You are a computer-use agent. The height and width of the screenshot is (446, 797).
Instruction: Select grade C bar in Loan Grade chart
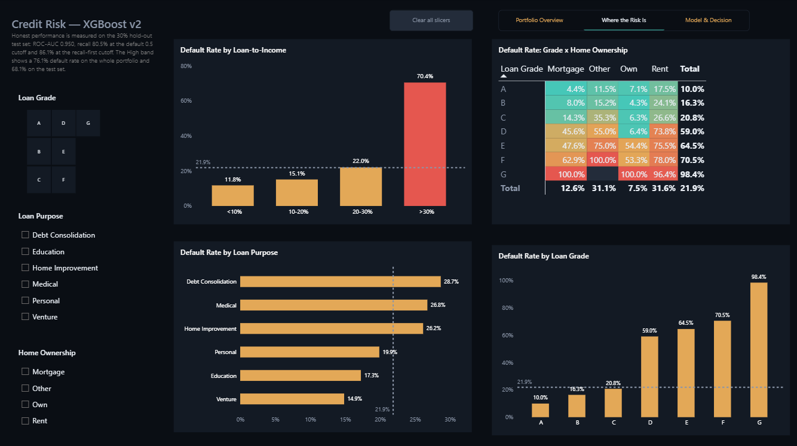pyautogui.click(x=613, y=403)
